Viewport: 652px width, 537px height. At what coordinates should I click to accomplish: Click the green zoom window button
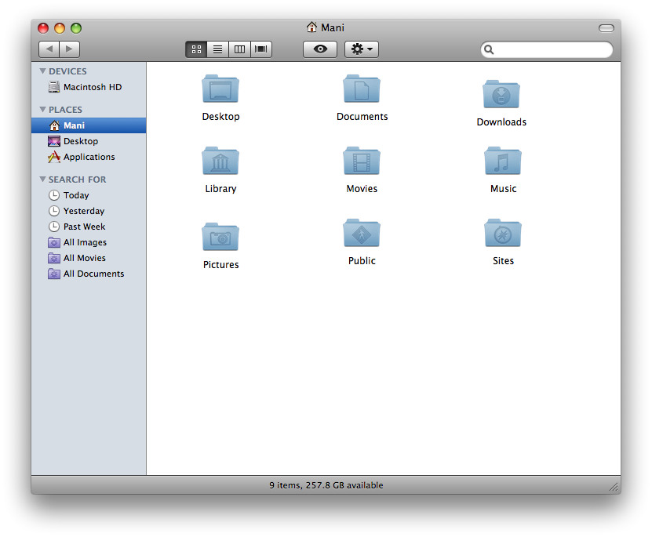pyautogui.click(x=76, y=28)
